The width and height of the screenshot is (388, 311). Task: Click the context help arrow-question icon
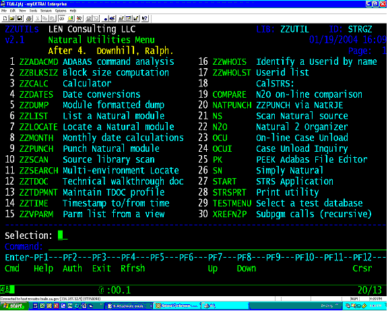click(145, 18)
